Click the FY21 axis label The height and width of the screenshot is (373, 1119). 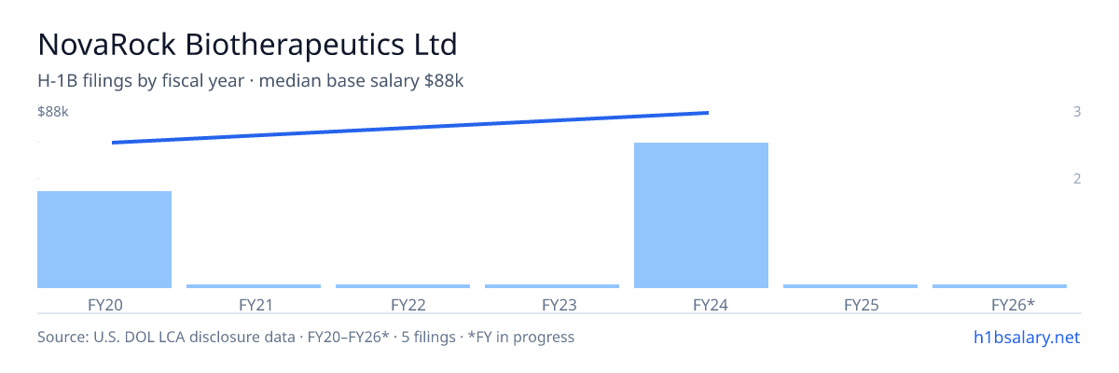pyautogui.click(x=255, y=304)
